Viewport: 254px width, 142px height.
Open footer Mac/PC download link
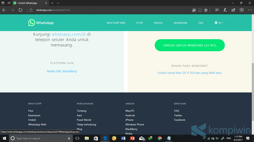point(130,111)
